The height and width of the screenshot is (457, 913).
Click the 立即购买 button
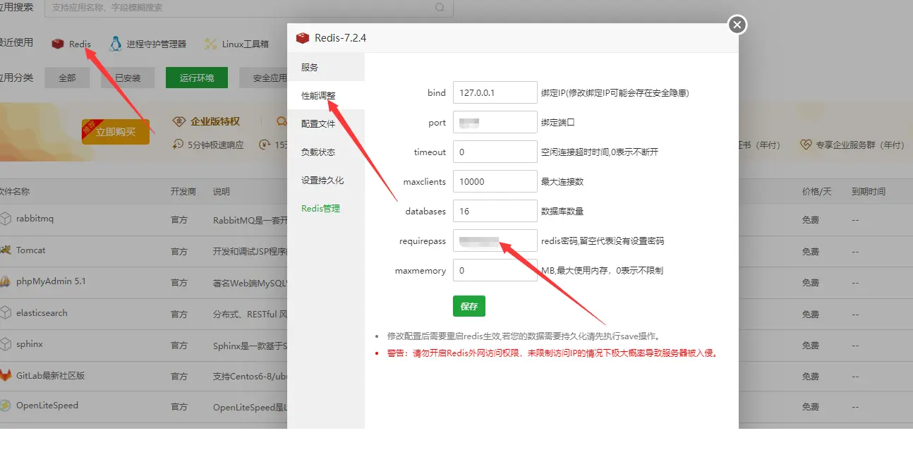point(116,132)
